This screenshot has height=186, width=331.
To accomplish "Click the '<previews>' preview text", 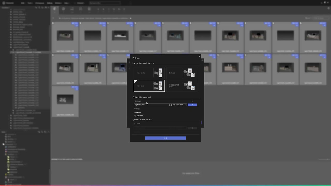I will click(138, 112).
